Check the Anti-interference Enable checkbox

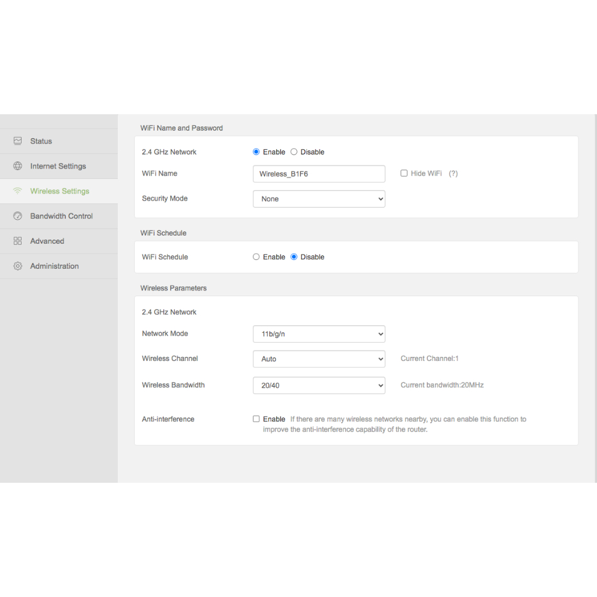tap(257, 419)
